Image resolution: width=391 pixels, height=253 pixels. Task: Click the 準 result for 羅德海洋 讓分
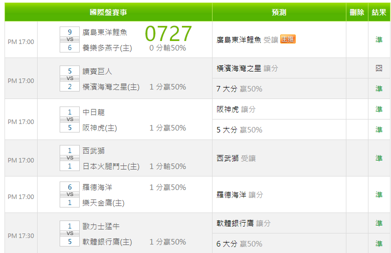click(x=379, y=194)
